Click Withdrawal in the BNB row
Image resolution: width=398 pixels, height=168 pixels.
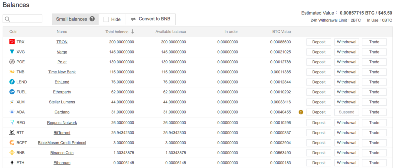(347, 153)
